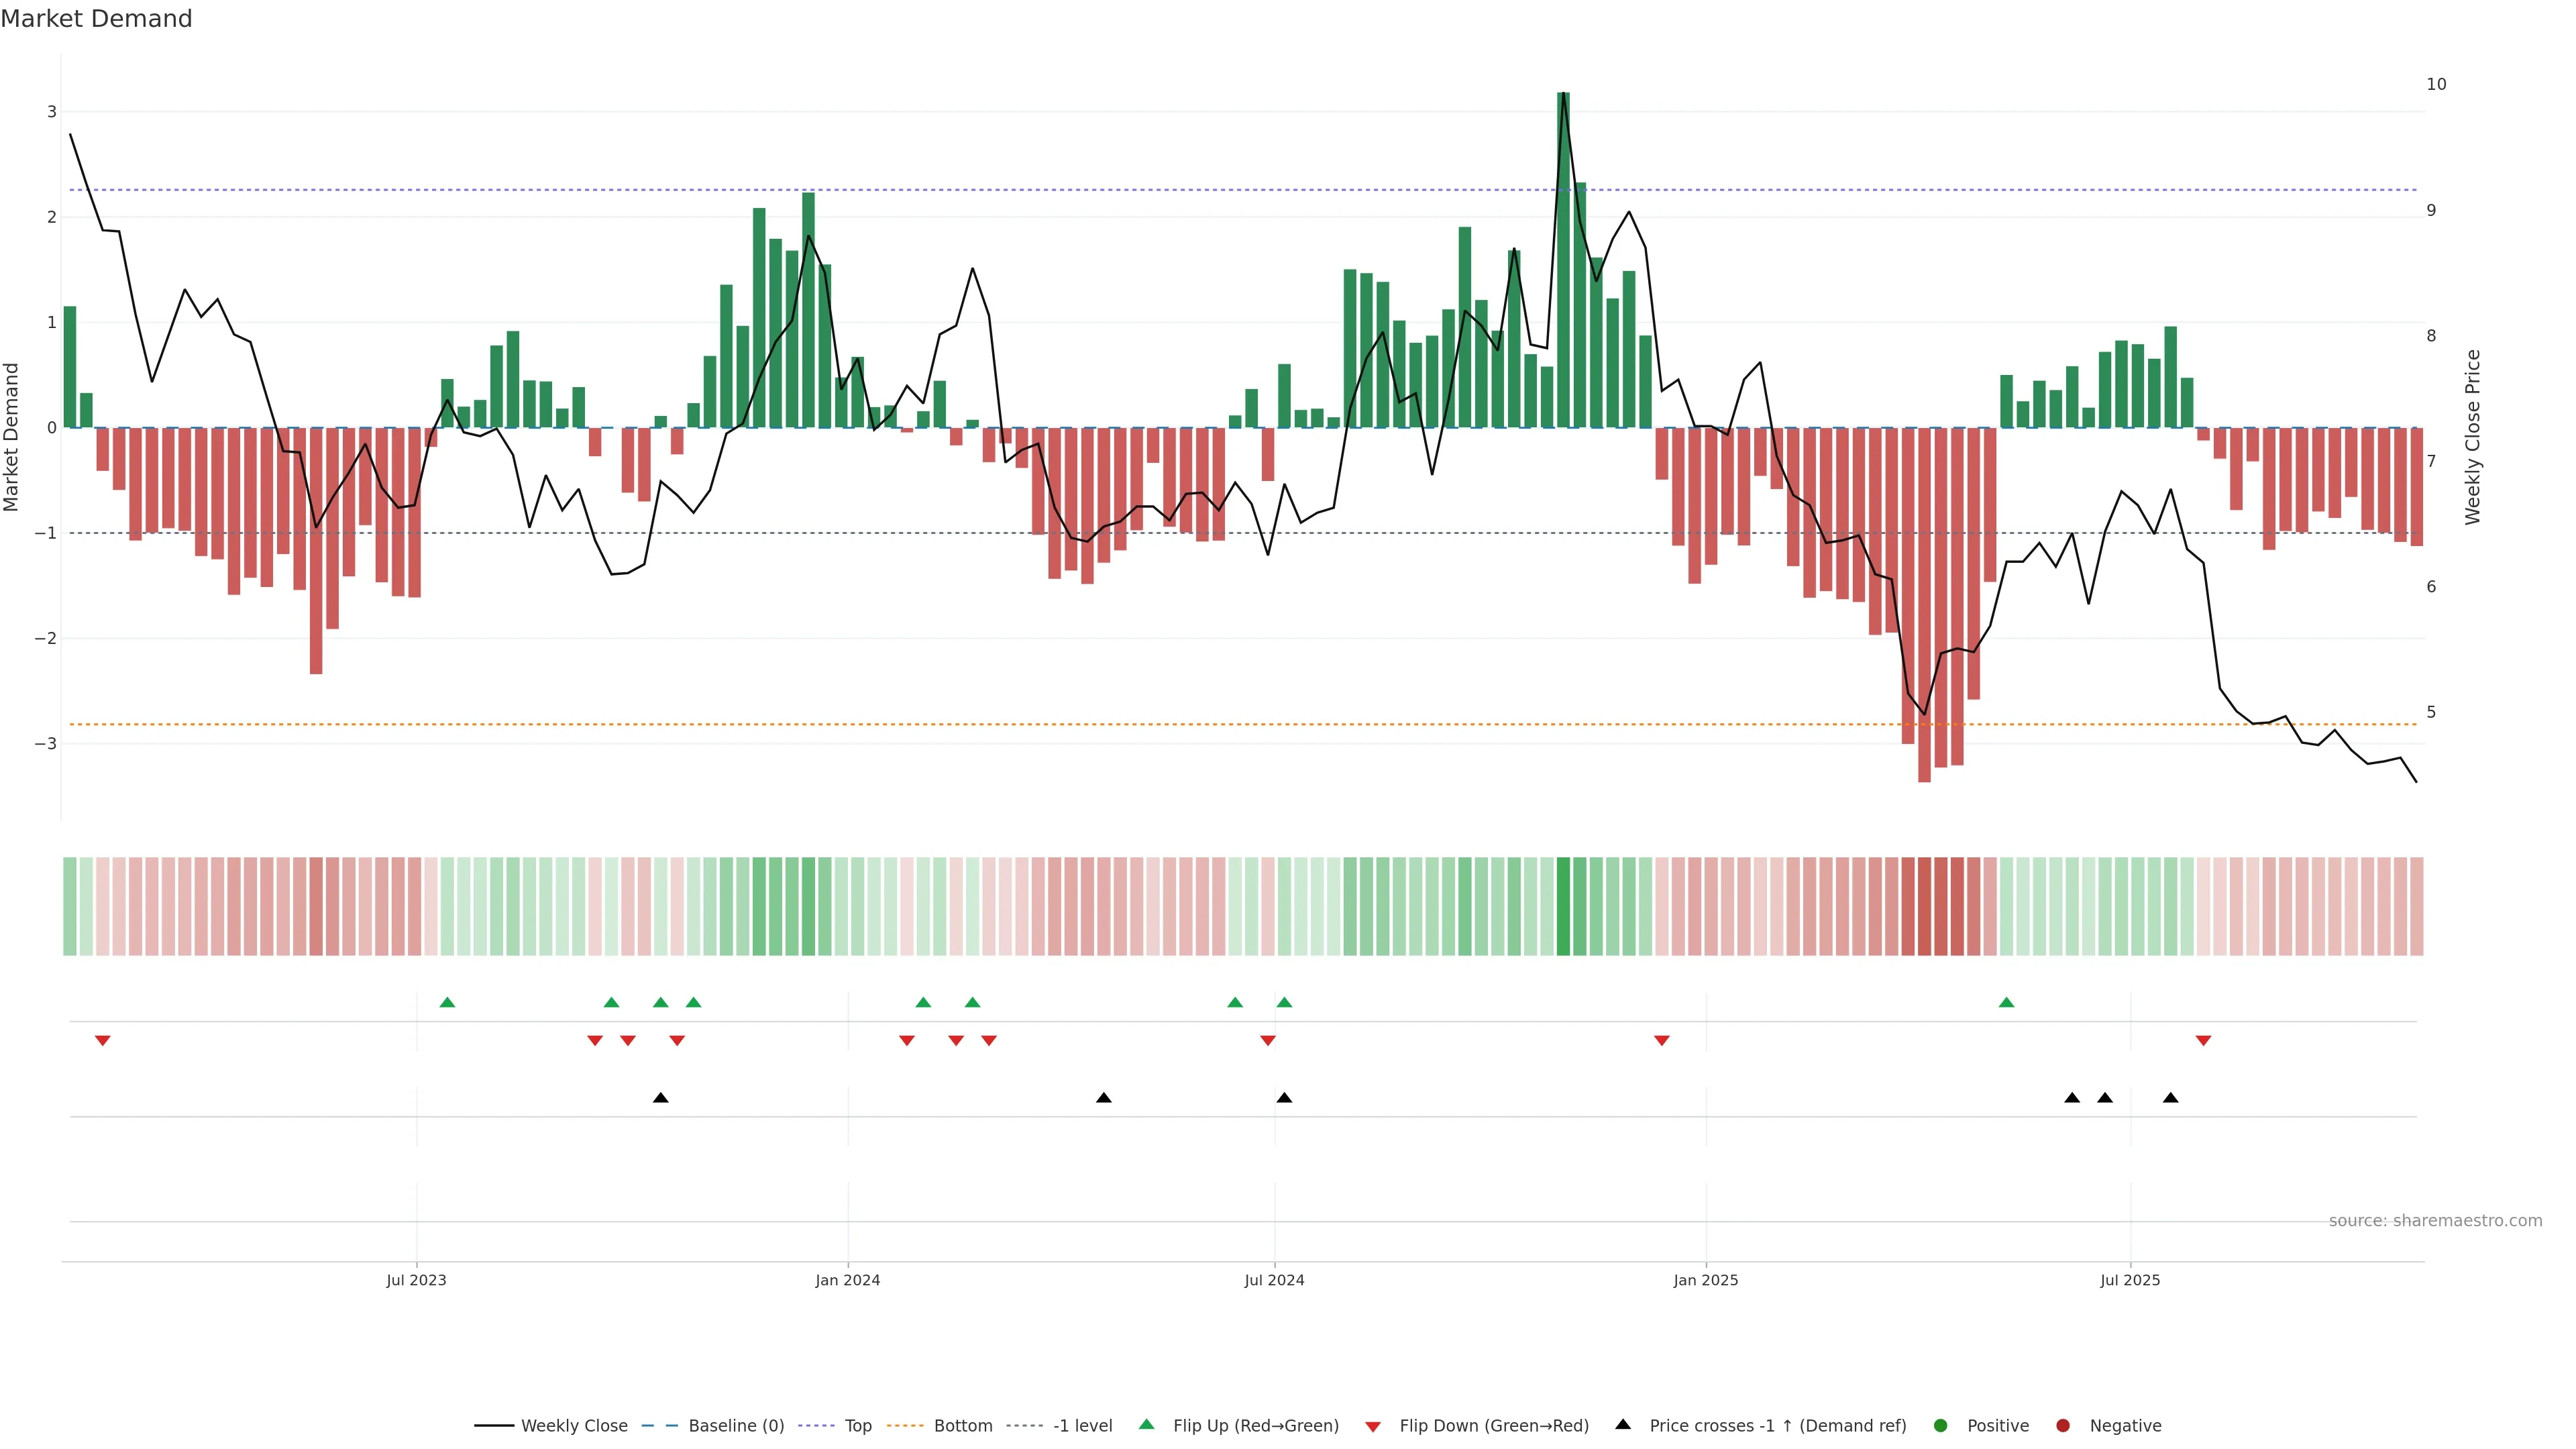Click the black Price crosses legend triangle icon
The width and height of the screenshot is (2576, 1449).
point(1623,1424)
